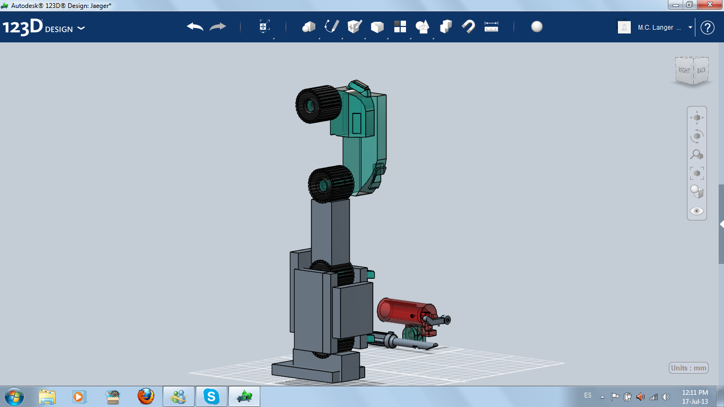Image resolution: width=724 pixels, height=407 pixels.
Task: Open the Transform tool
Action: (x=264, y=26)
